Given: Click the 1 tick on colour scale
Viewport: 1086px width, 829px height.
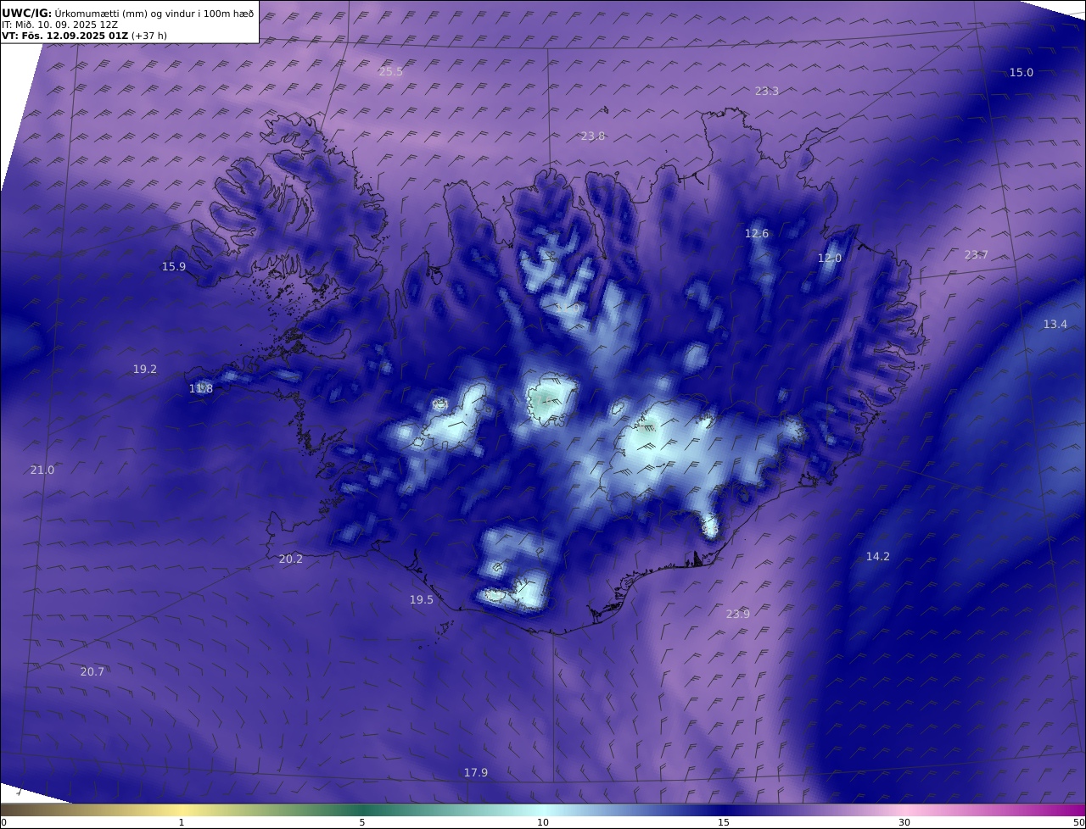Looking at the screenshot, I should click(x=182, y=822).
